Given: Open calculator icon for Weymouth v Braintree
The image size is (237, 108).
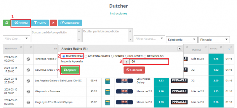Looking at the screenshot, I should tap(108, 92).
